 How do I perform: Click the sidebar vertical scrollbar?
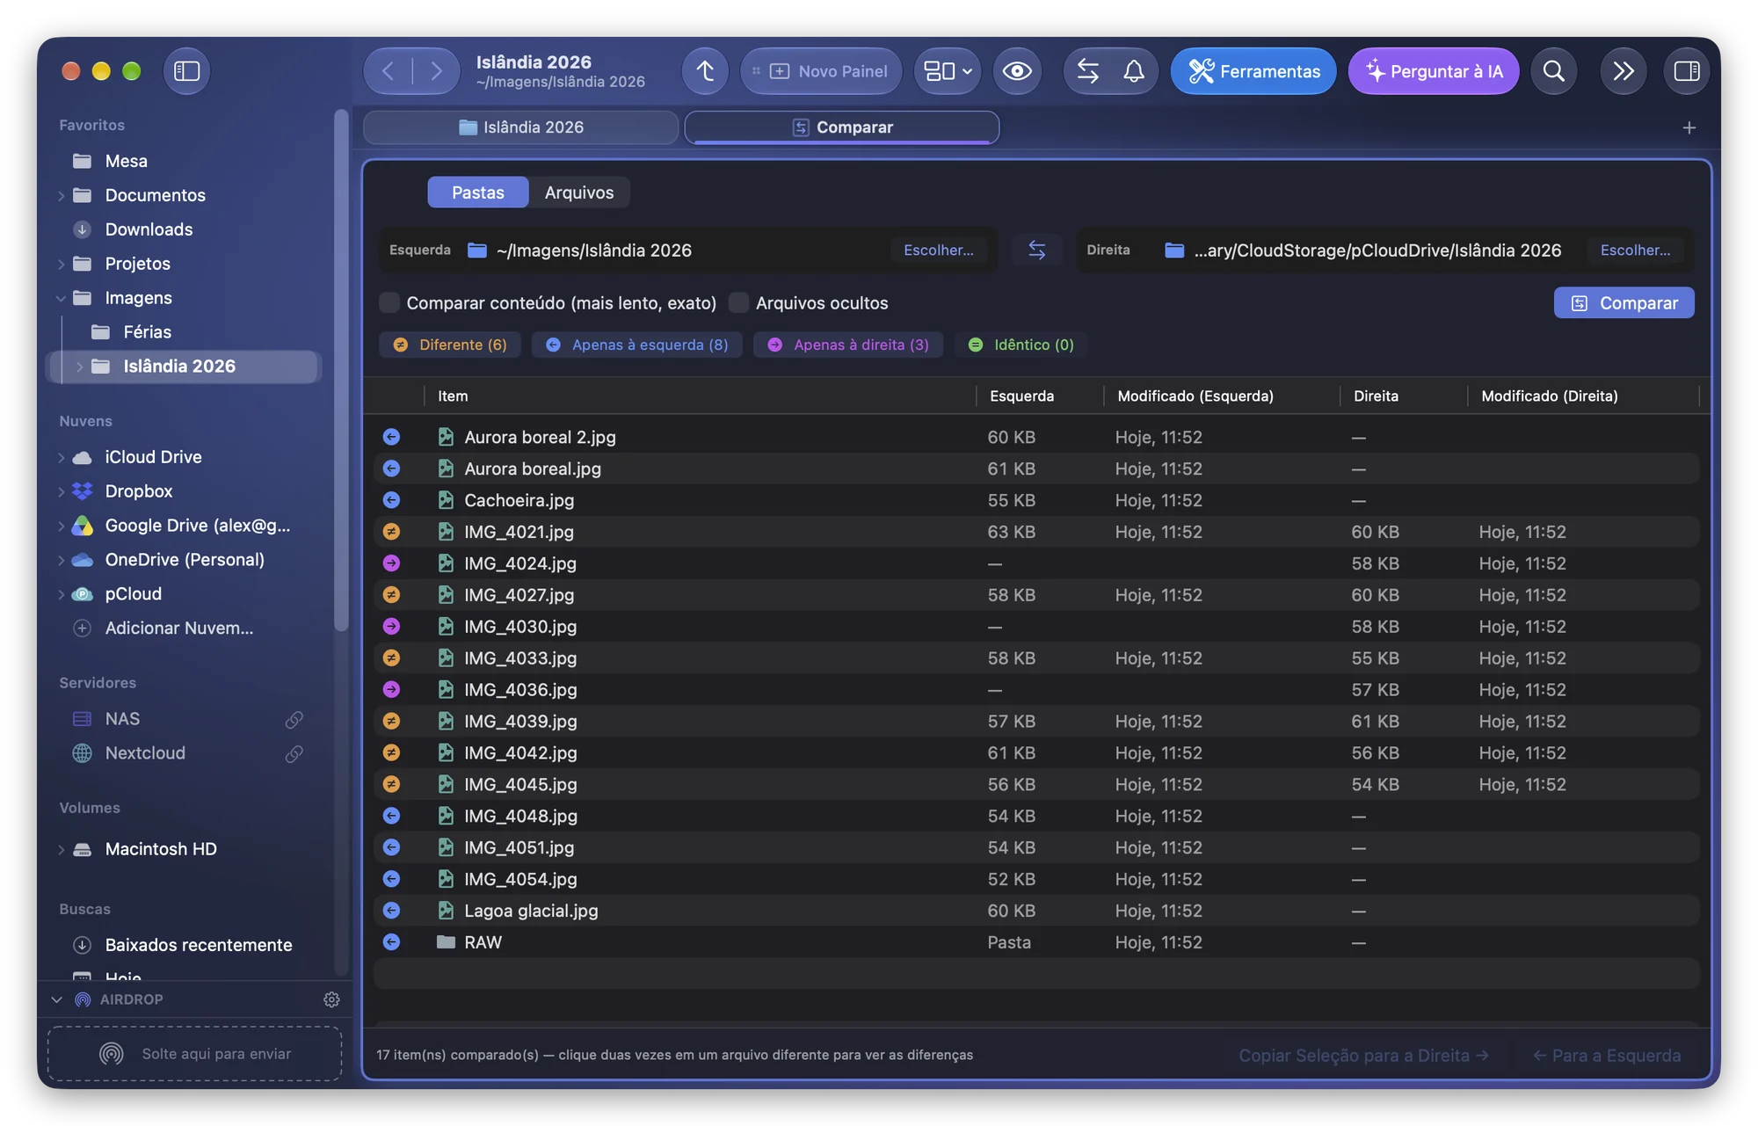341,369
